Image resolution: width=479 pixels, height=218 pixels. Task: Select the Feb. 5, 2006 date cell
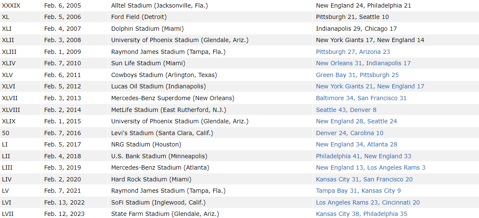(63, 17)
